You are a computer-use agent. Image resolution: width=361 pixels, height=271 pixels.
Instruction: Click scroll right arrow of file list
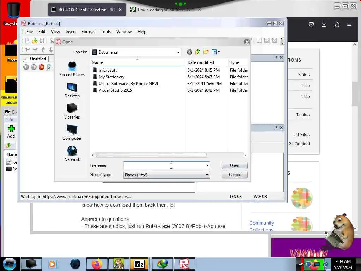click(245, 155)
